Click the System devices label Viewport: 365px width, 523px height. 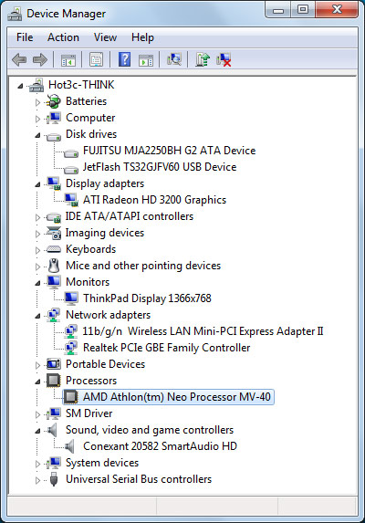tap(102, 463)
